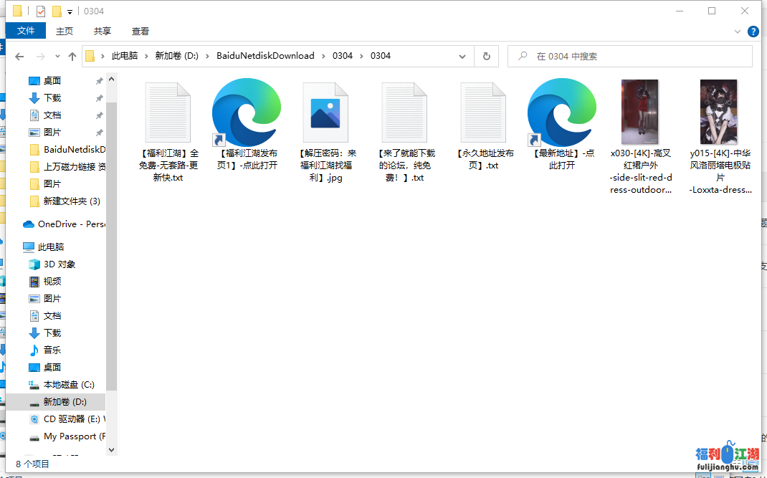
Task: Select the 【福利江湖发布页1】 Edge shortcut
Action: pos(247,115)
